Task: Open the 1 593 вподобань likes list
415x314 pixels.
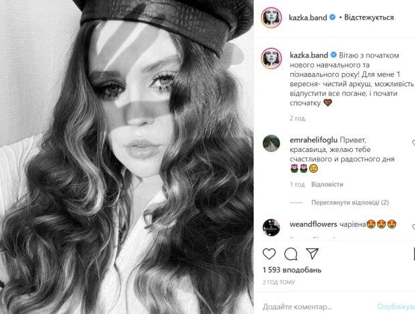Action: (x=292, y=270)
